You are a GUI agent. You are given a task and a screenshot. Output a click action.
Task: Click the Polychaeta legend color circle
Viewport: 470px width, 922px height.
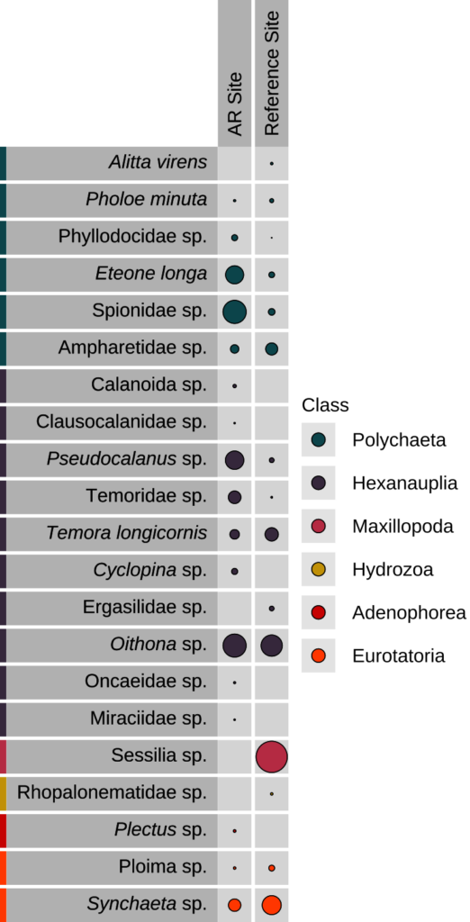318,439
